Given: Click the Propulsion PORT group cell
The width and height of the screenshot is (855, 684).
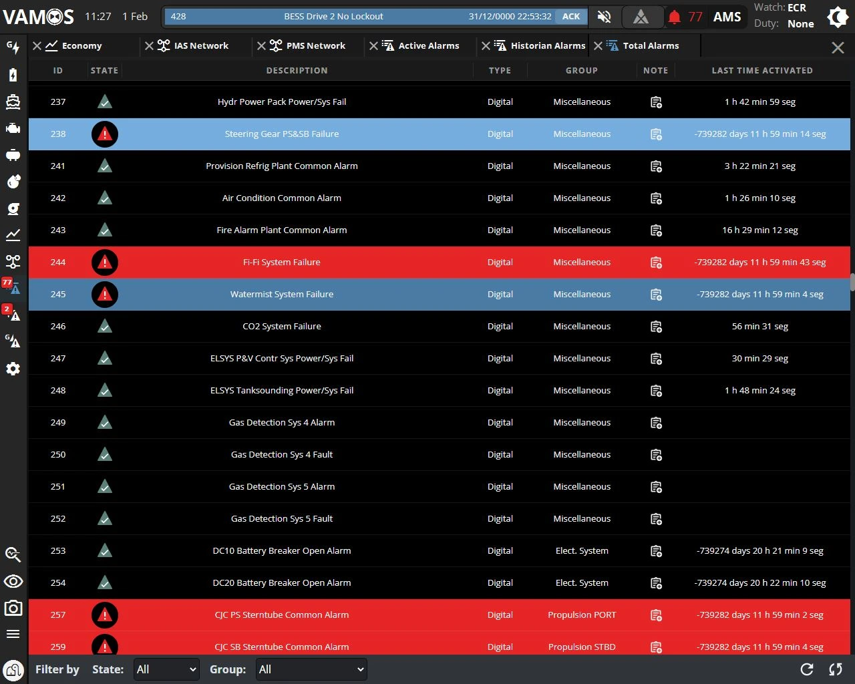Looking at the screenshot, I should click(x=582, y=615).
